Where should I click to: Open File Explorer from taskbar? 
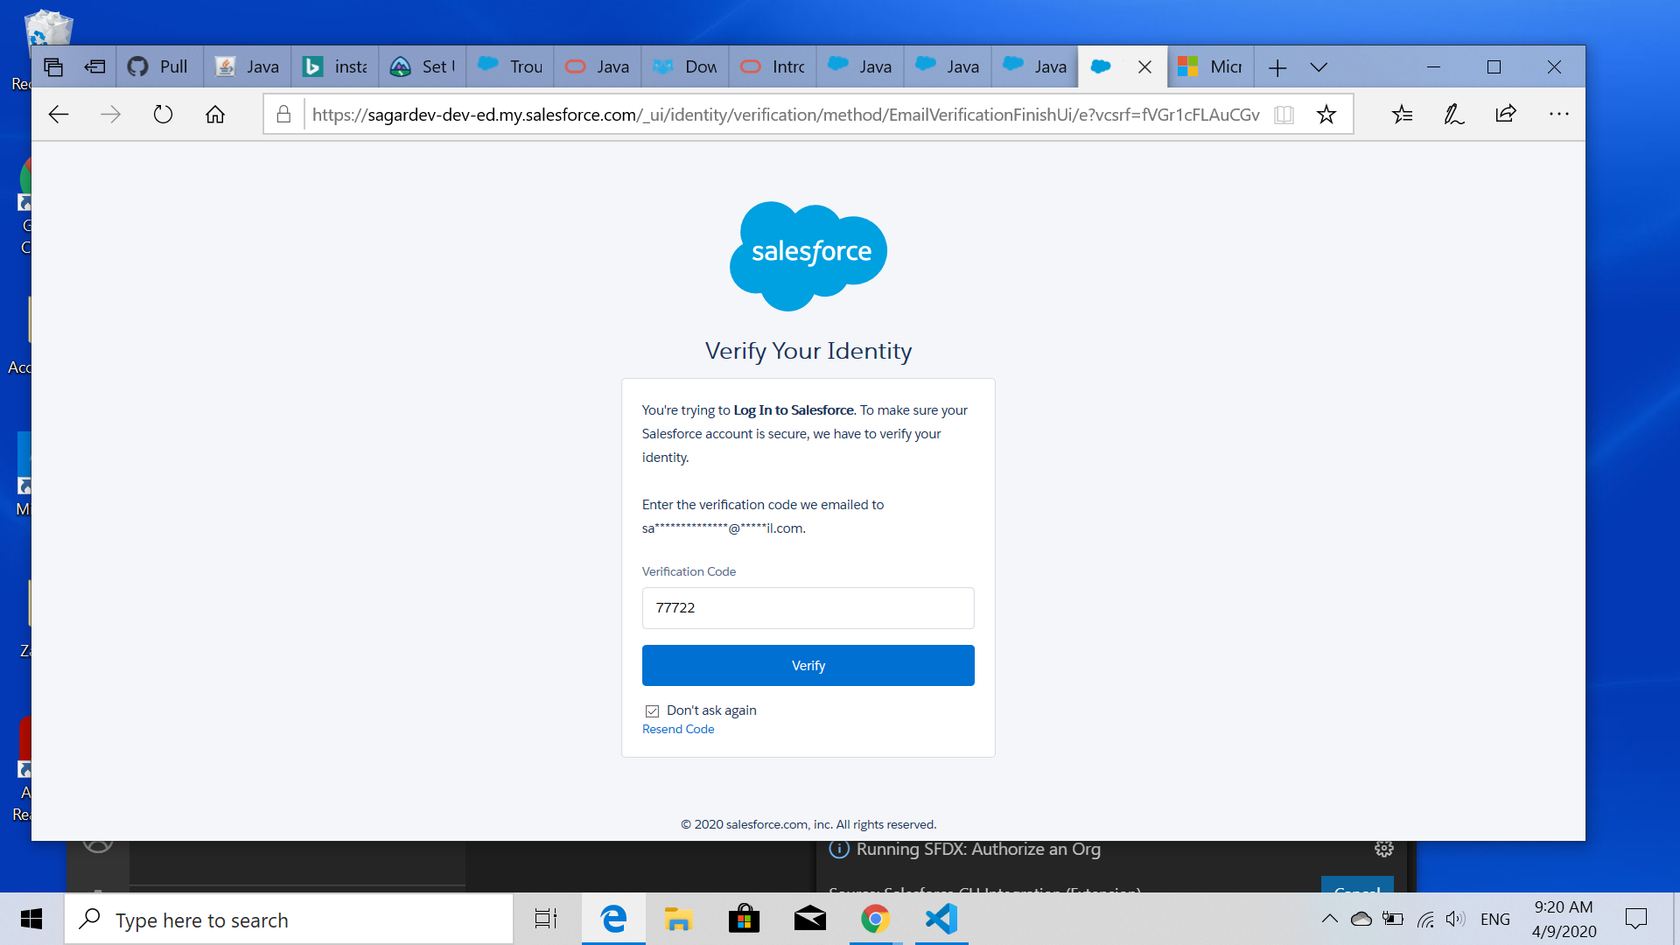coord(678,919)
